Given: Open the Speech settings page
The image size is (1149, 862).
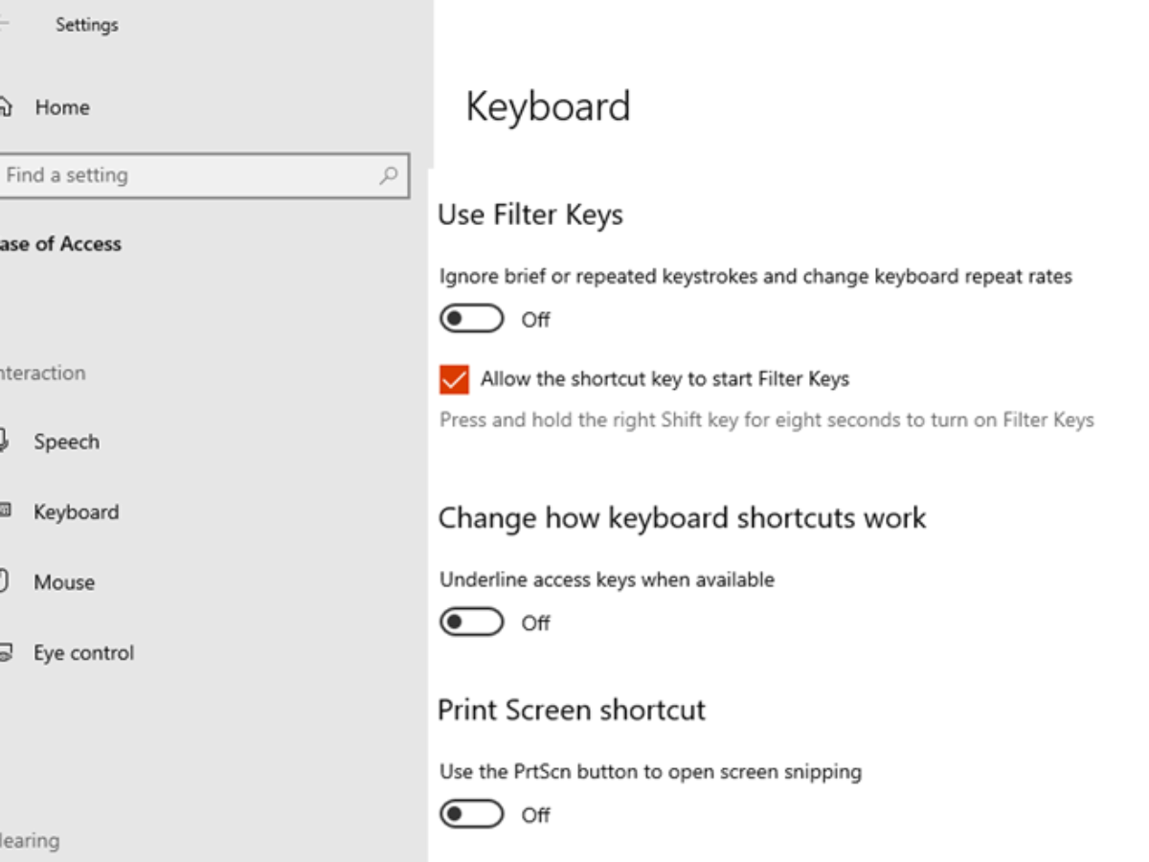Looking at the screenshot, I should coord(66,442).
